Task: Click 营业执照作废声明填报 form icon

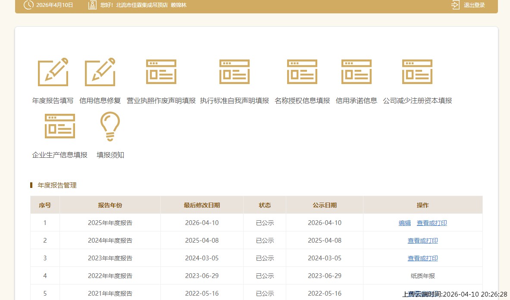Action: coord(161,72)
